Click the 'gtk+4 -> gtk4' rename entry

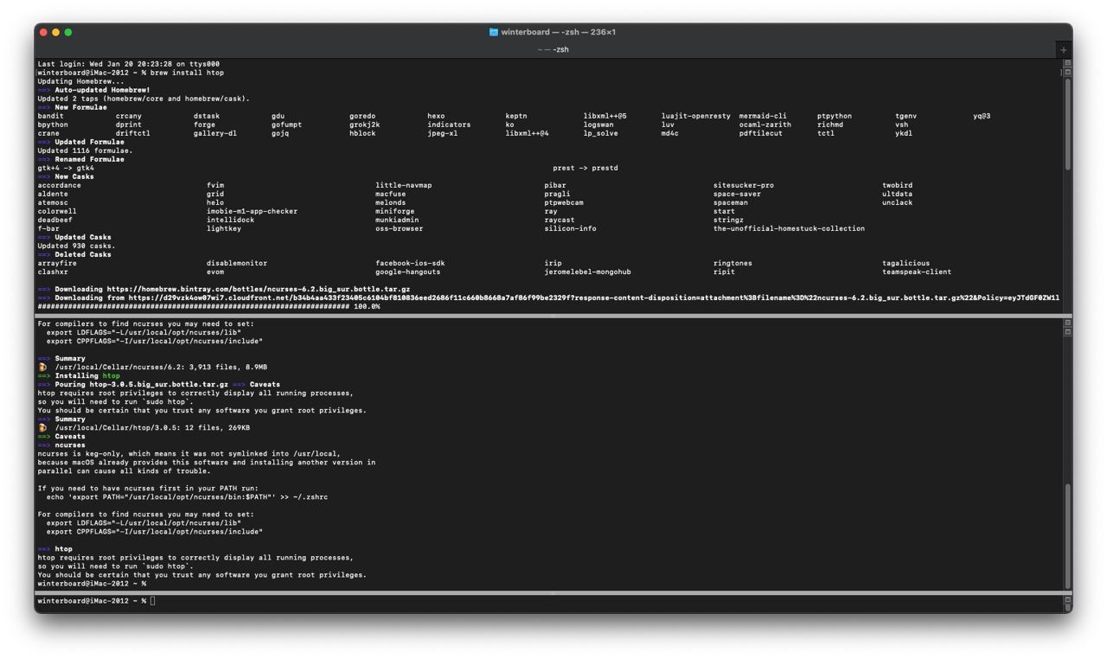click(66, 168)
